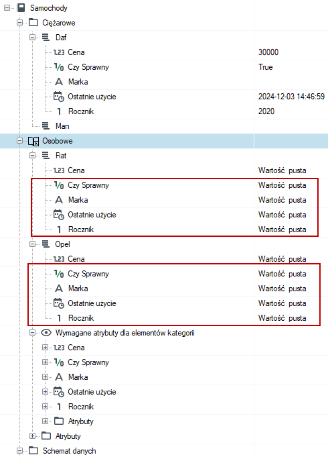Click the Ciężarowe folder icon
The image size is (328, 457).
[33, 22]
